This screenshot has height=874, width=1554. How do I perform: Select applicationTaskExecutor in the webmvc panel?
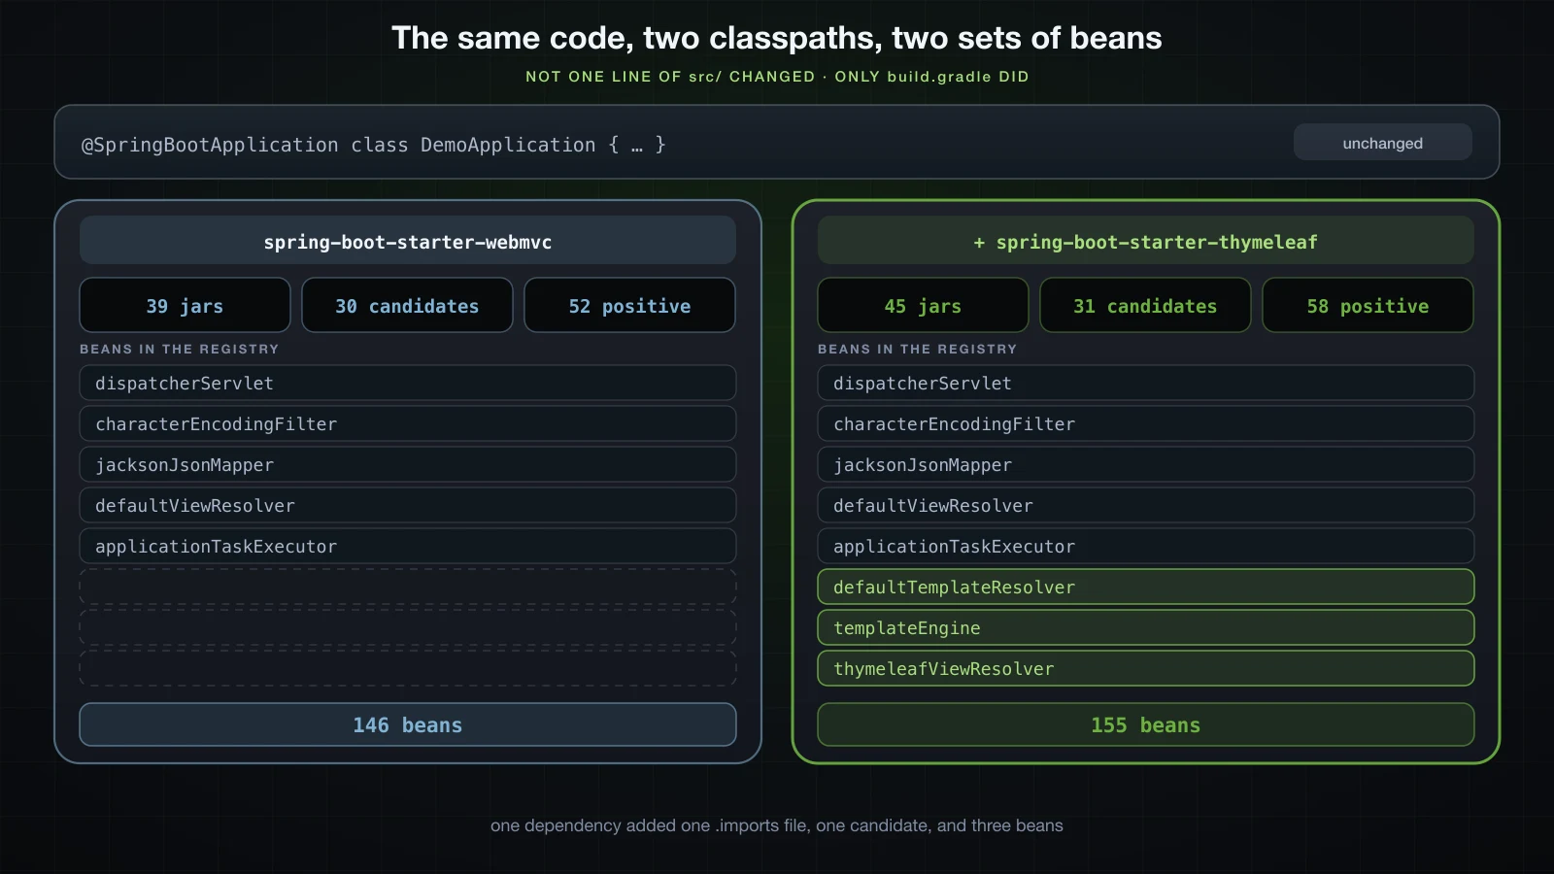408,546
